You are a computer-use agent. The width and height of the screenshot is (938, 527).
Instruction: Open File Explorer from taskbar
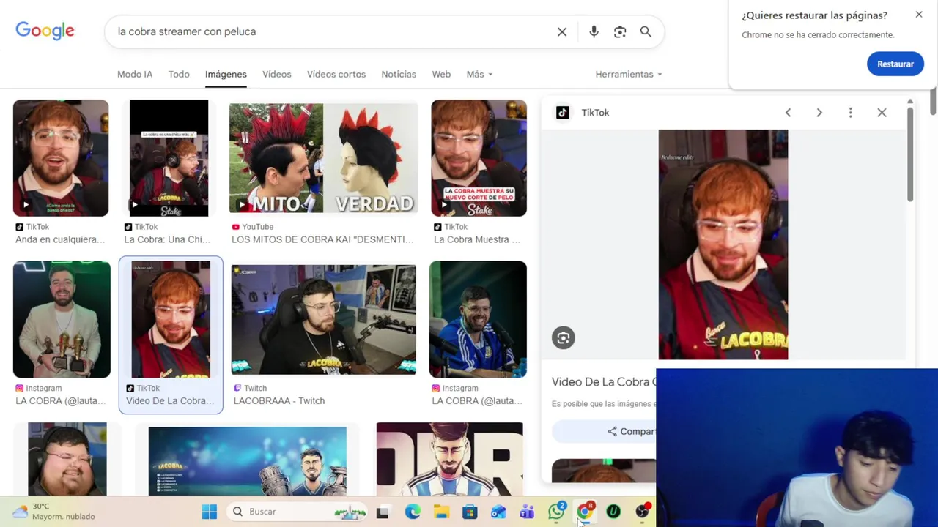click(x=441, y=512)
